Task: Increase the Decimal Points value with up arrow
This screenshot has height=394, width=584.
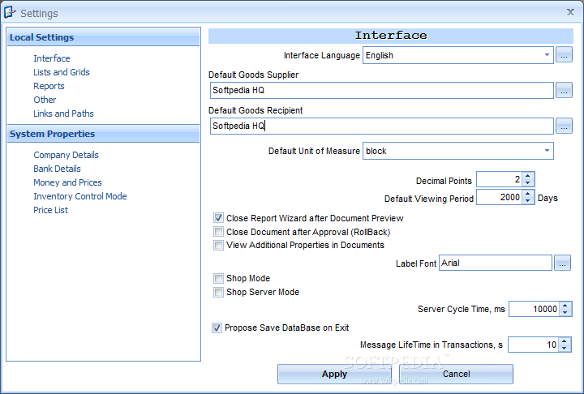Action: pos(528,175)
